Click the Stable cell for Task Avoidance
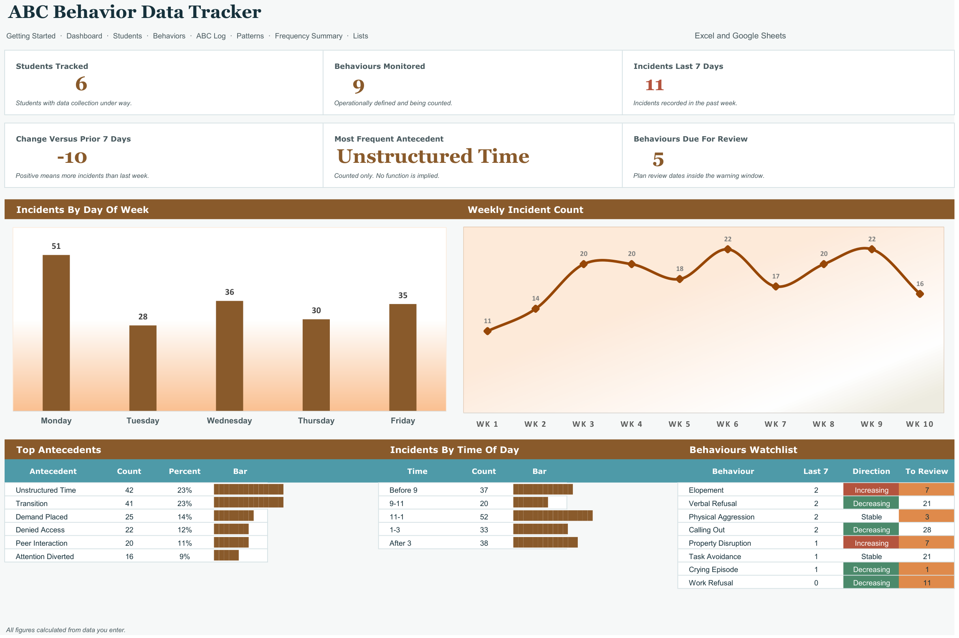This screenshot has height=638, width=959. pos(871,556)
